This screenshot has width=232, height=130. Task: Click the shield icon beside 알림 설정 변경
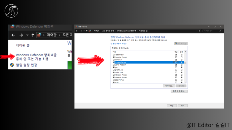pos(12,65)
